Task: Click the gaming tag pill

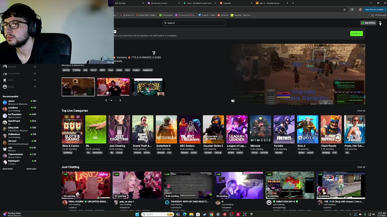Action: coord(66,70)
